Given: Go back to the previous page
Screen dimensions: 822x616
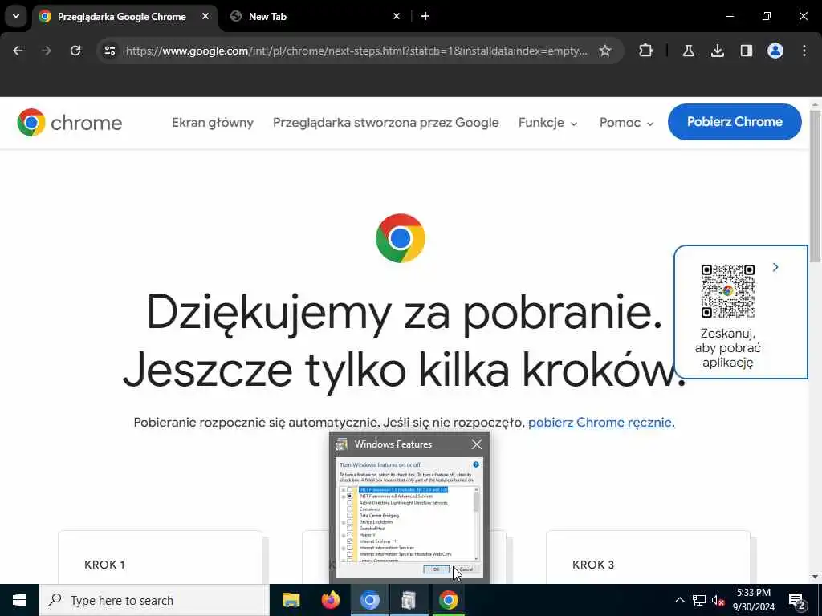Looking at the screenshot, I should click(18, 51).
